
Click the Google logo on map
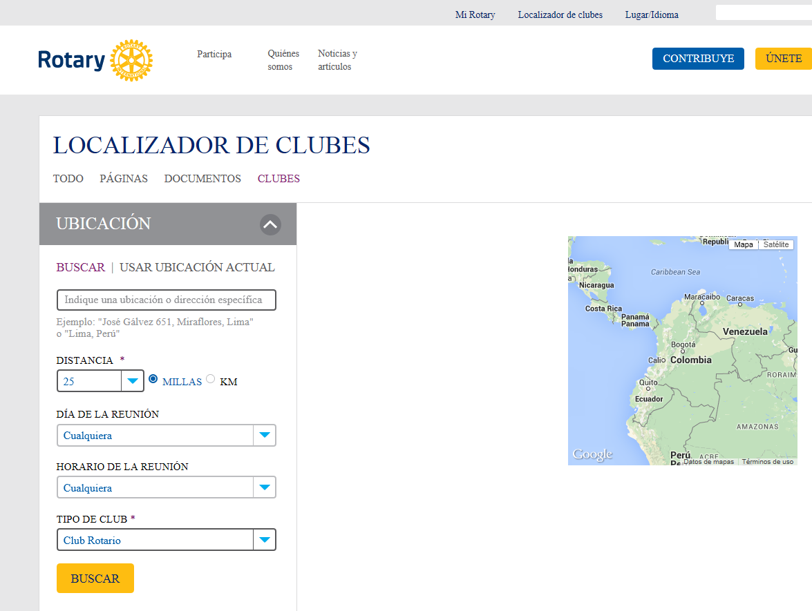(592, 455)
